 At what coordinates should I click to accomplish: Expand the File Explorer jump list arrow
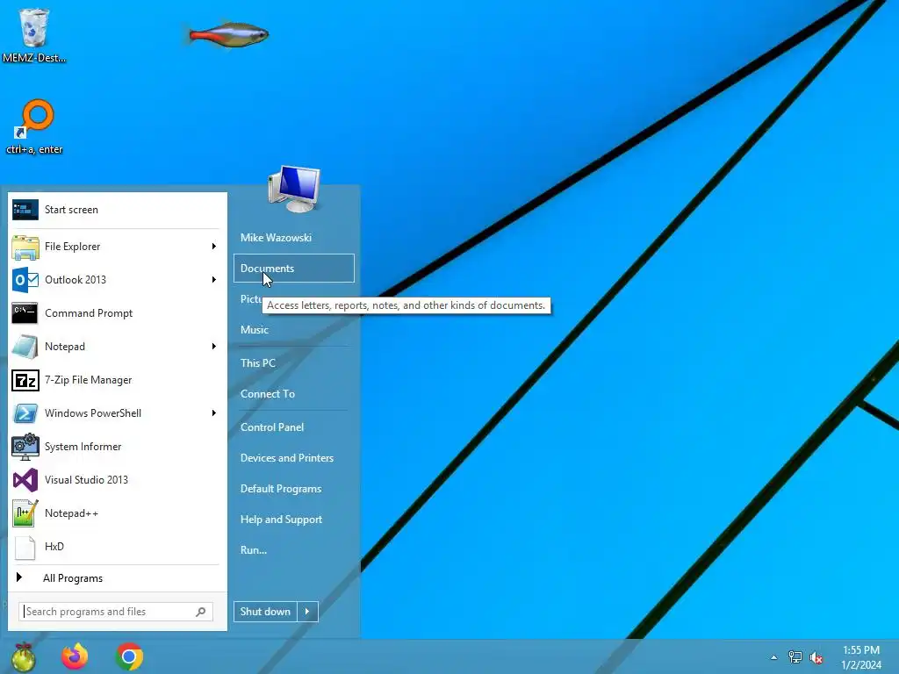(214, 247)
